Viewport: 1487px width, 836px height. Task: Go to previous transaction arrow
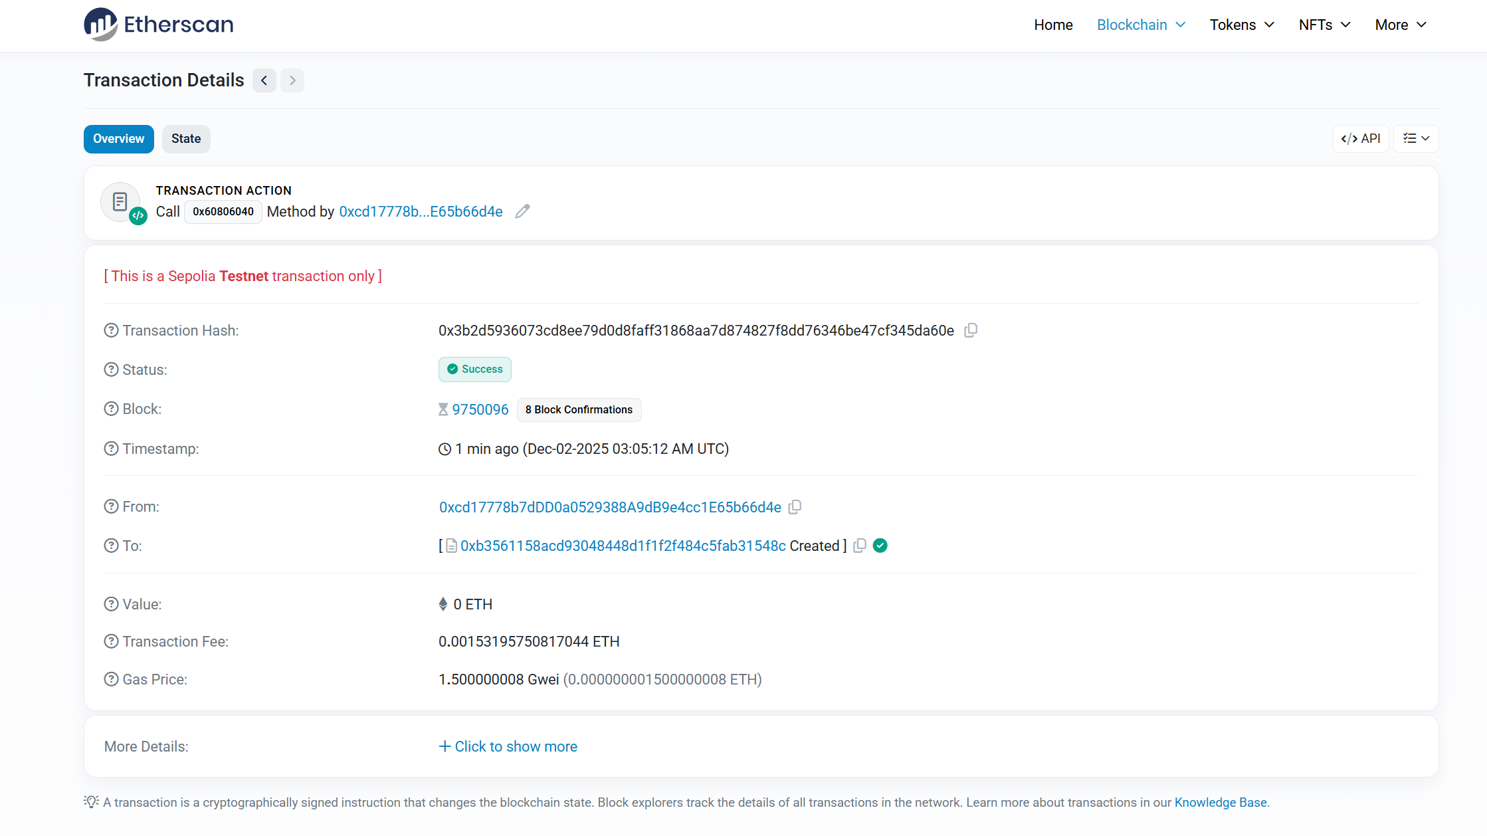(264, 80)
